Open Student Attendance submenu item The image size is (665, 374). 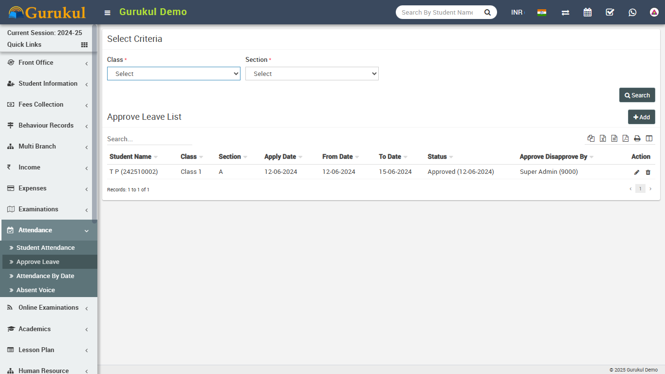(45, 248)
